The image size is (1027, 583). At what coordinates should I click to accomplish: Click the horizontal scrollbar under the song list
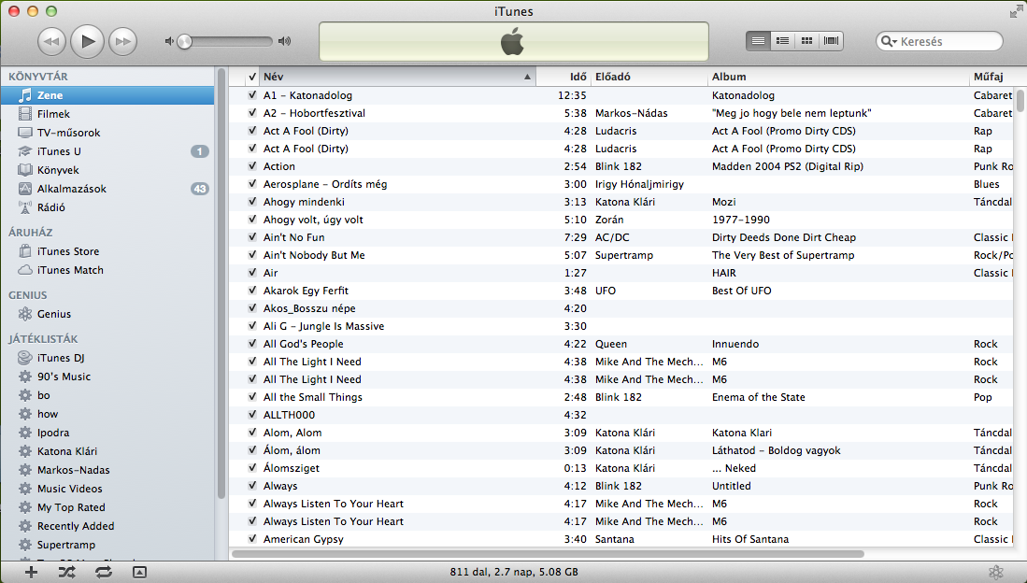pyautogui.click(x=548, y=554)
